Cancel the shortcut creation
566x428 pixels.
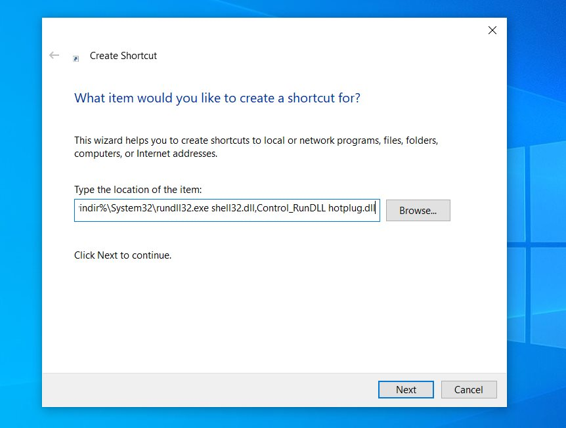pos(469,390)
